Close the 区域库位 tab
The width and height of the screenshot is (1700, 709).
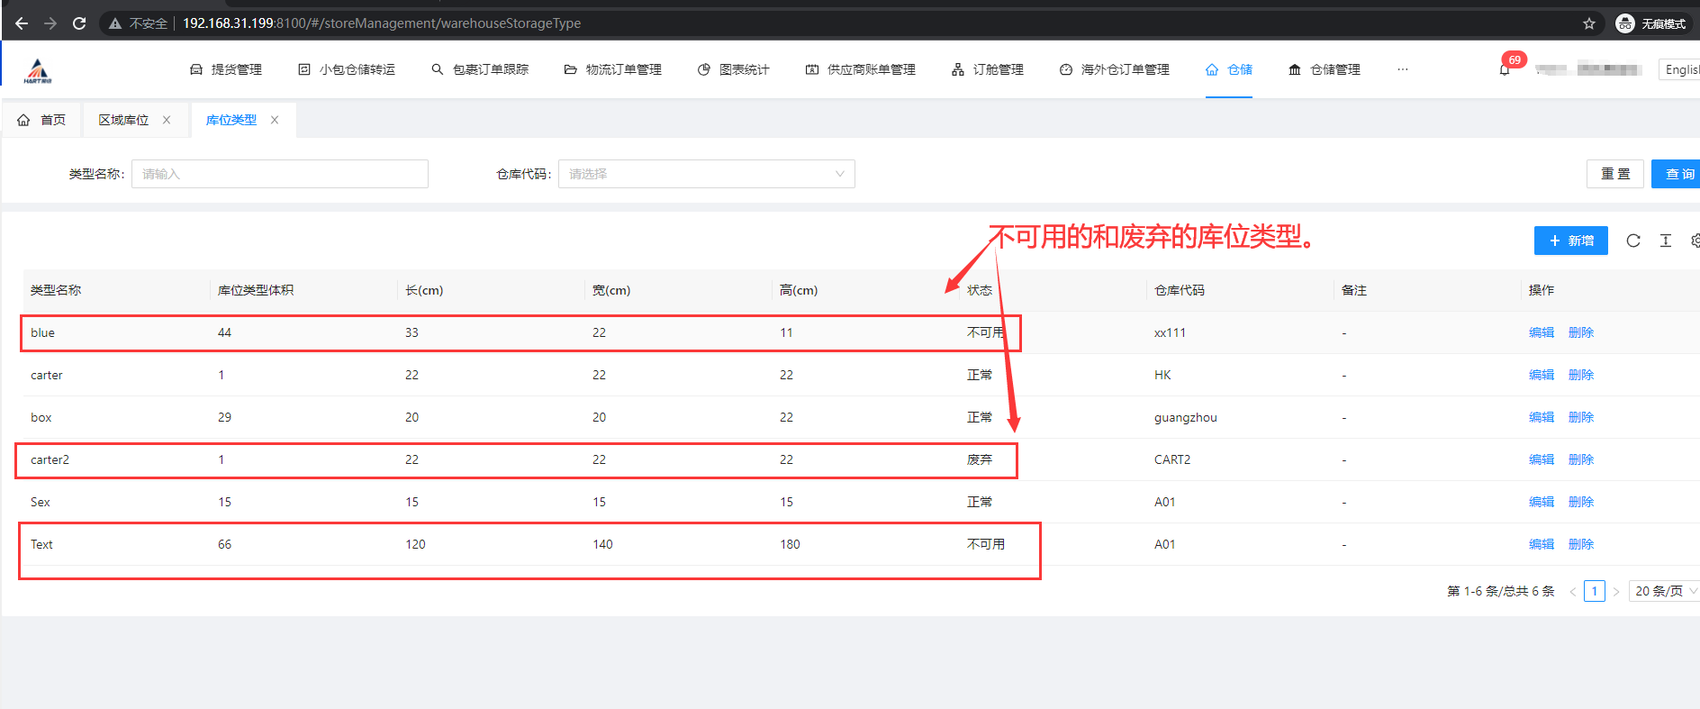(x=167, y=120)
